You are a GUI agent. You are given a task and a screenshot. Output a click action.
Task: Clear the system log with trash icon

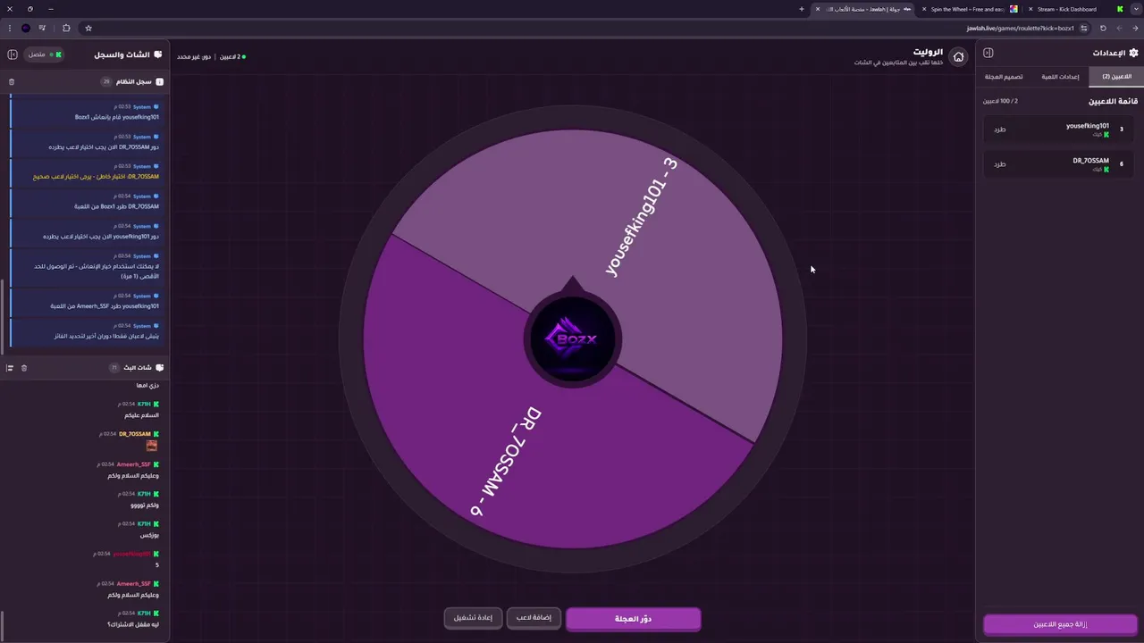point(12,82)
